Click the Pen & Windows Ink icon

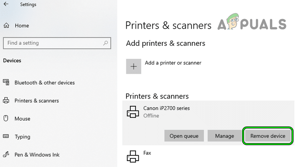coord(6,155)
